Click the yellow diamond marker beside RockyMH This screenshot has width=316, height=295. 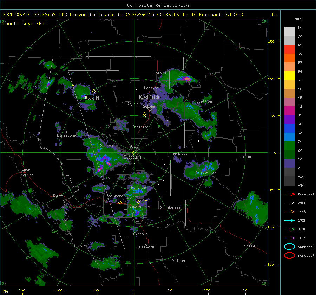pos(94,92)
